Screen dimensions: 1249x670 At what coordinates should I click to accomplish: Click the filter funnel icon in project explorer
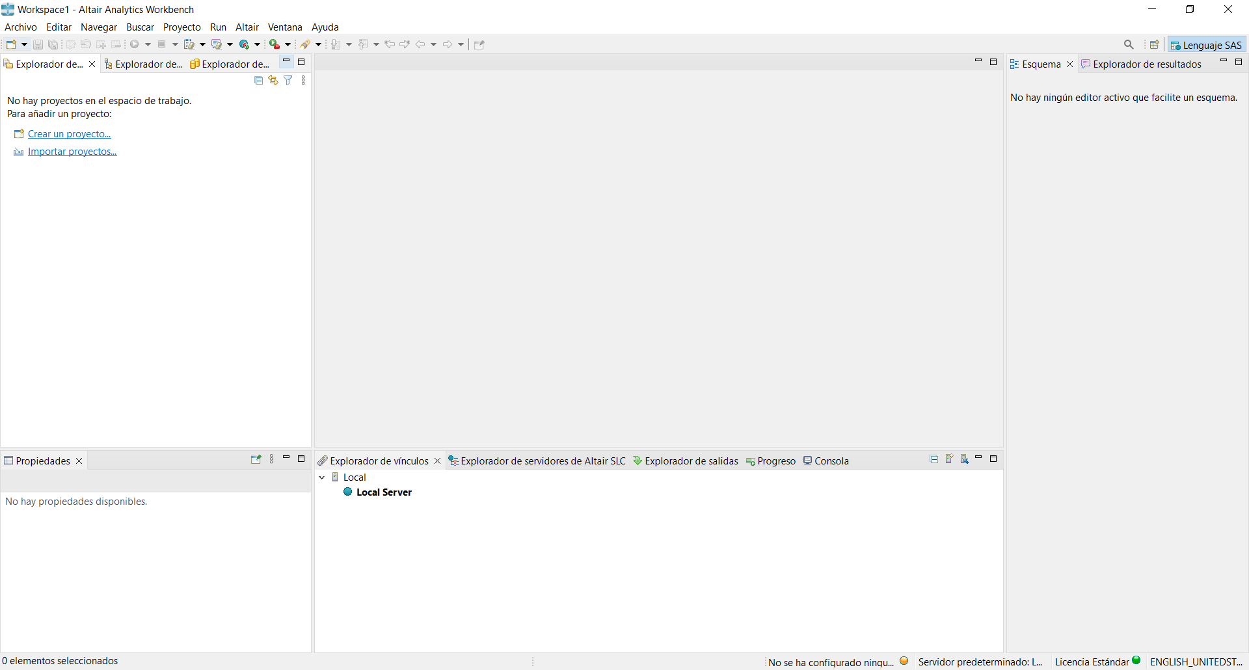(288, 81)
